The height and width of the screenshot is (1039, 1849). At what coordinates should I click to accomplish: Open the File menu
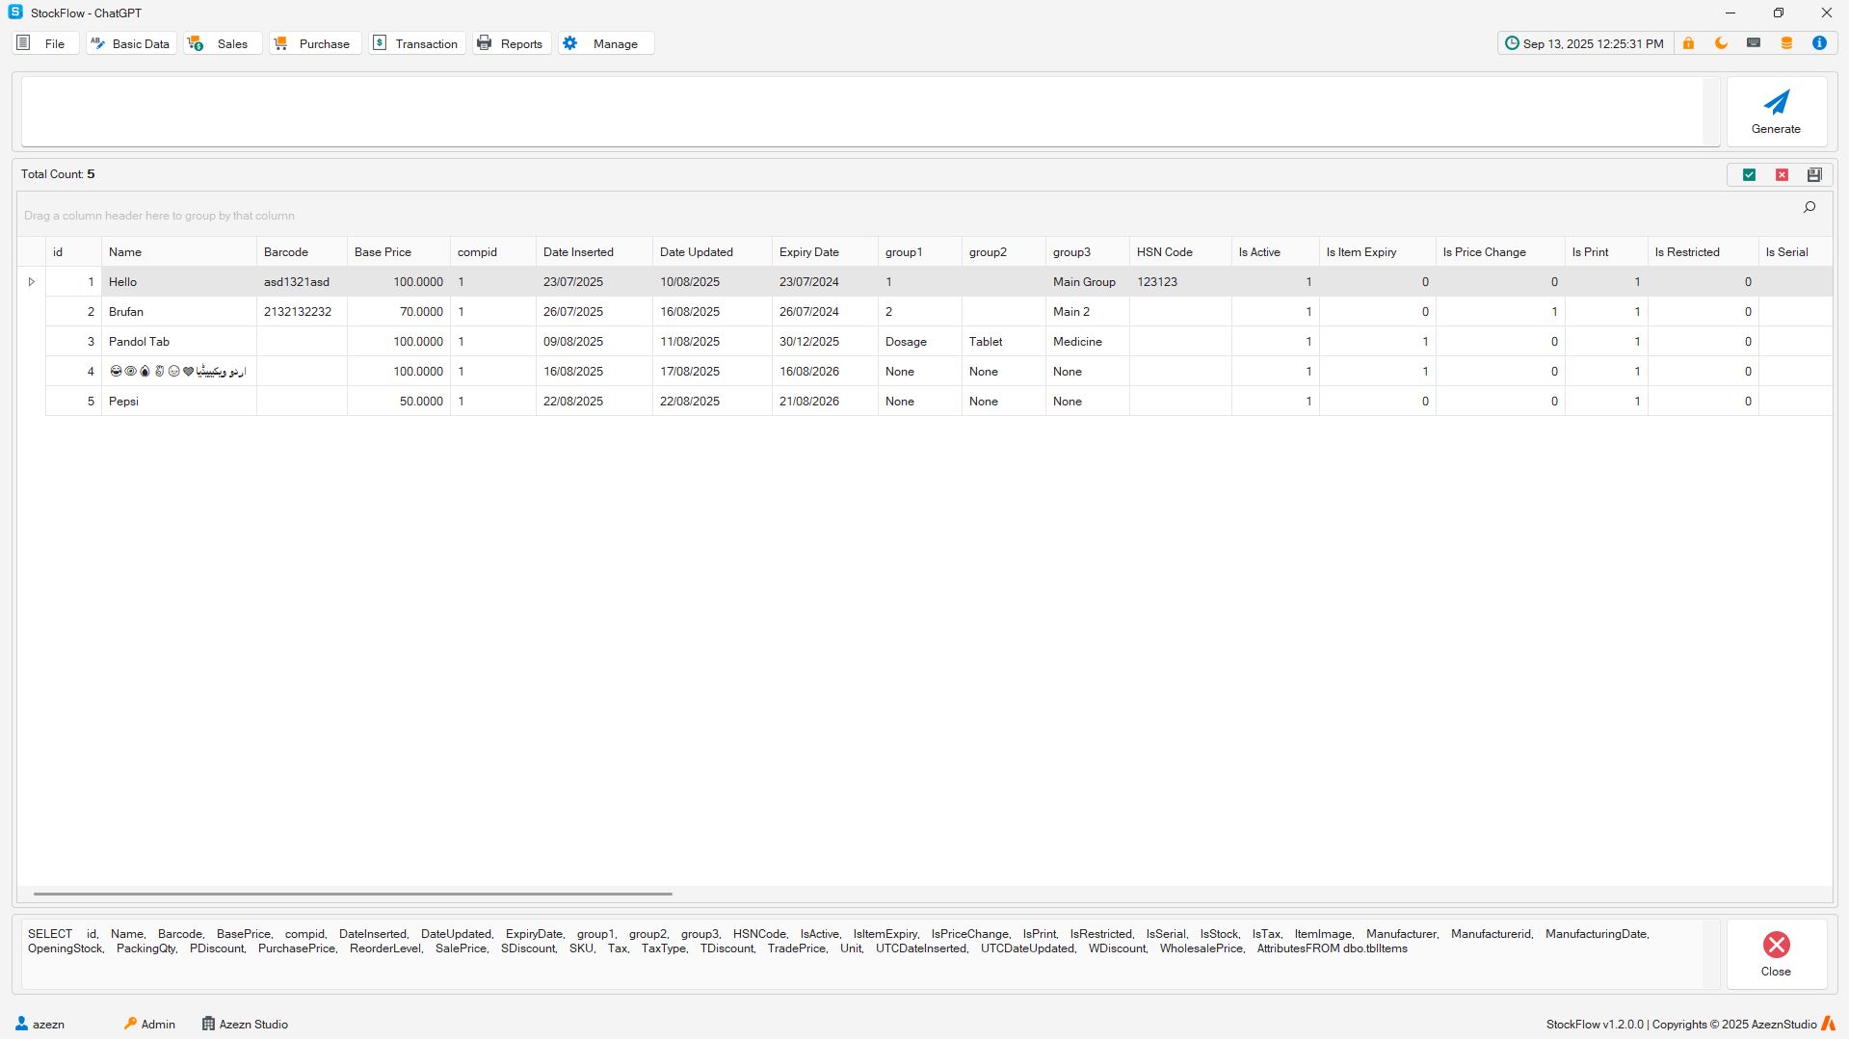click(x=44, y=43)
